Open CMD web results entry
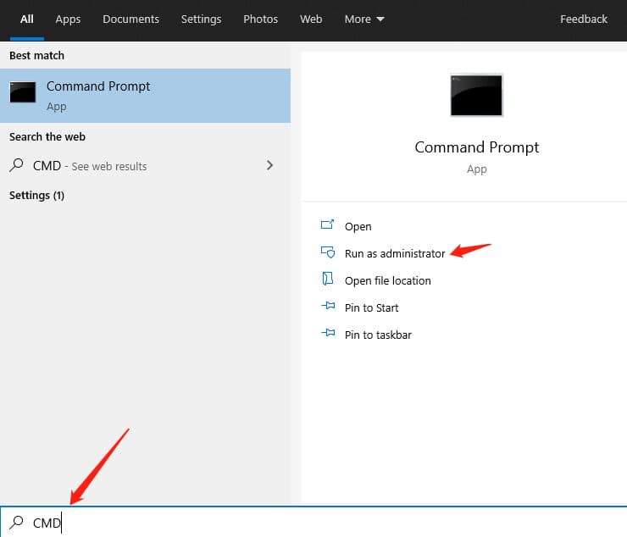The width and height of the screenshot is (627, 537). [145, 165]
